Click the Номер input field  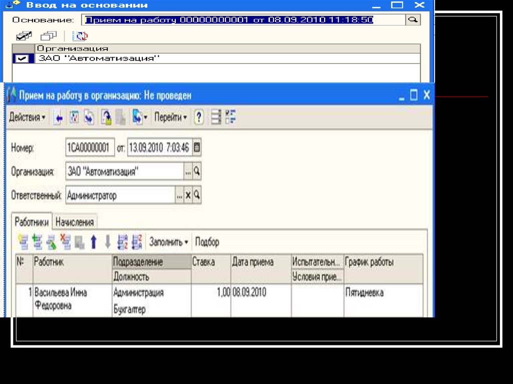(x=90, y=148)
